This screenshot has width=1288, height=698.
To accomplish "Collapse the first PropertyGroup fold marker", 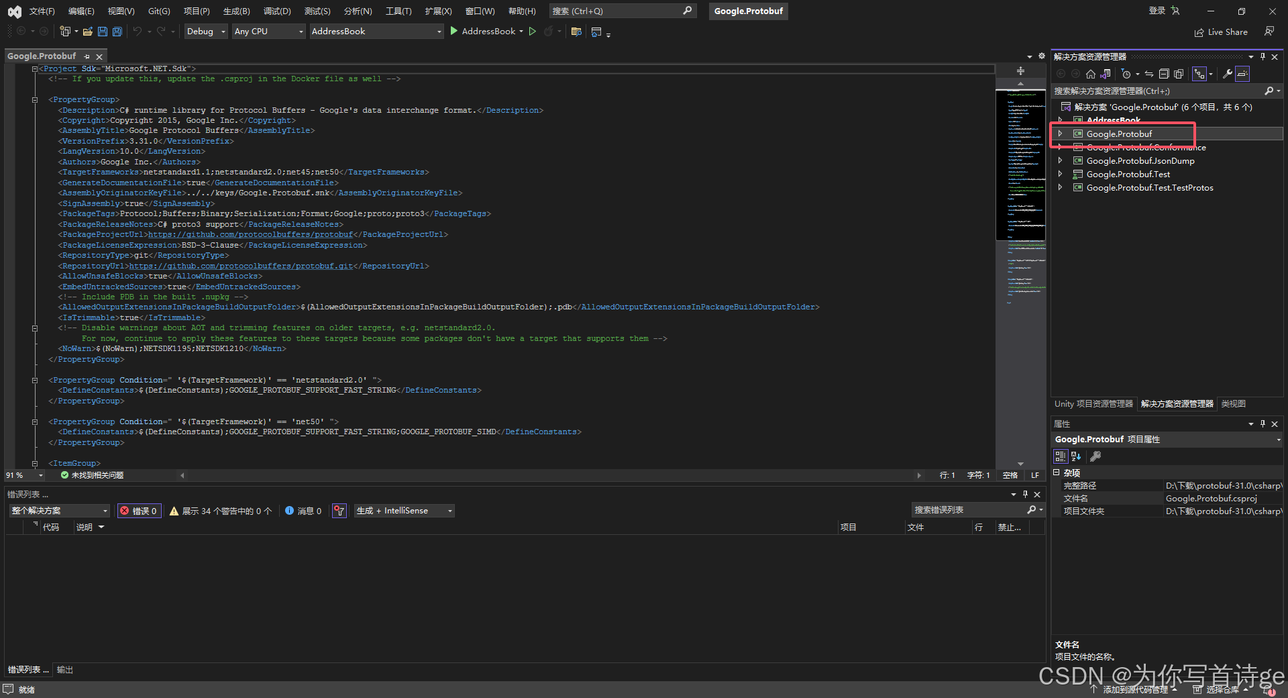I will (35, 100).
